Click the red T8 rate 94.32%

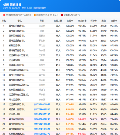pos(82,134)
